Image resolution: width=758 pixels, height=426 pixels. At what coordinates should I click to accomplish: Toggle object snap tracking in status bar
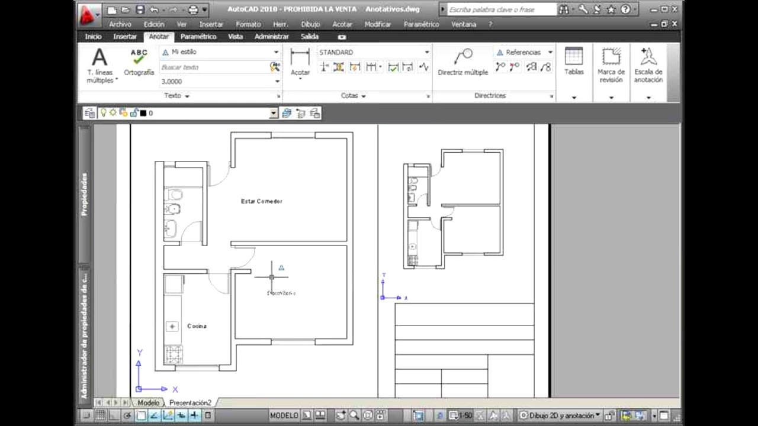(154, 415)
